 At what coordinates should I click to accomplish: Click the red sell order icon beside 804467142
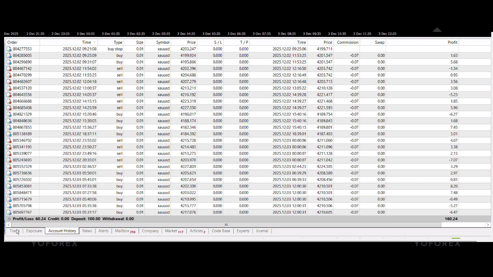[x=9, y=68]
